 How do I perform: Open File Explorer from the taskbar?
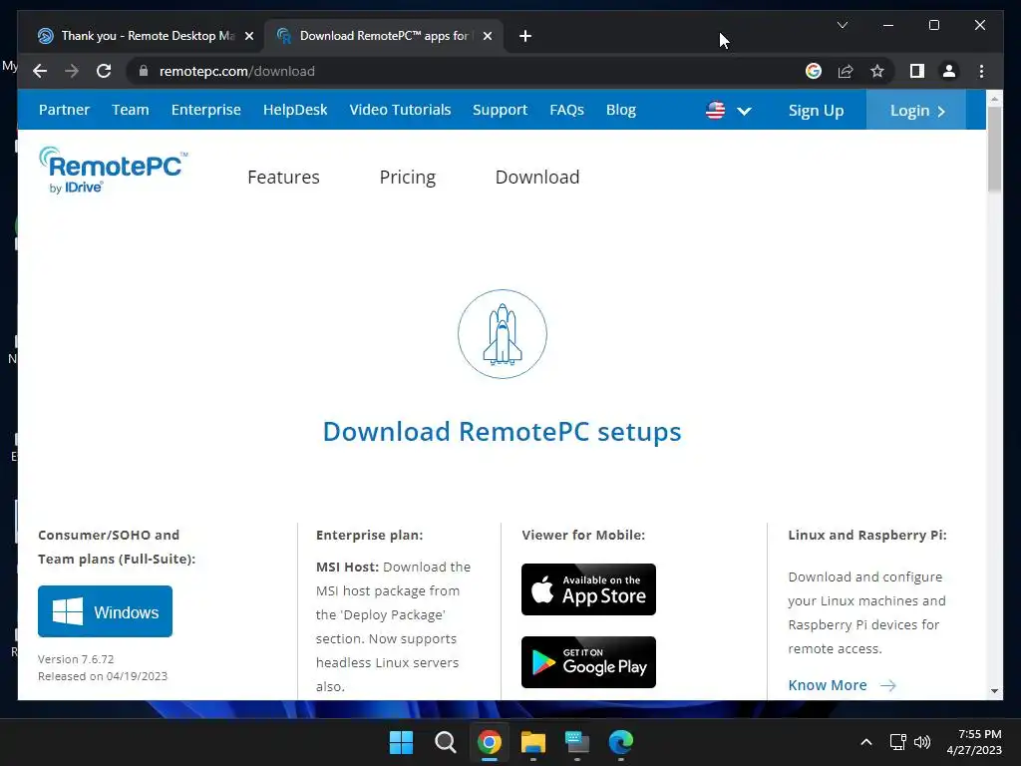pyautogui.click(x=532, y=742)
